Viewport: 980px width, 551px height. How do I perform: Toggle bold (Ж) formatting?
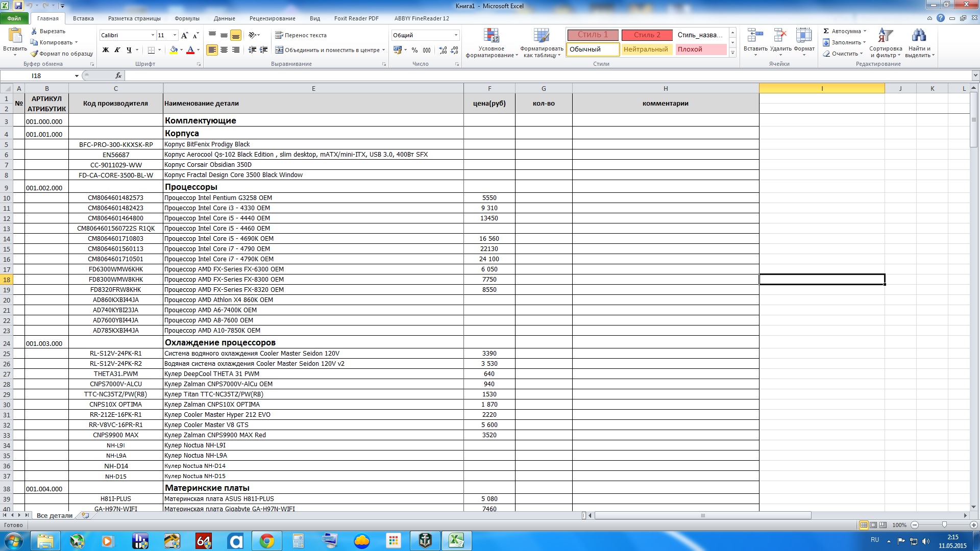pos(106,50)
